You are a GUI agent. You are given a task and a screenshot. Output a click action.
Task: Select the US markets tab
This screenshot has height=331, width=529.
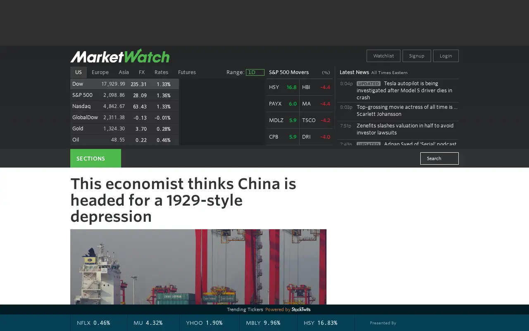point(79,72)
